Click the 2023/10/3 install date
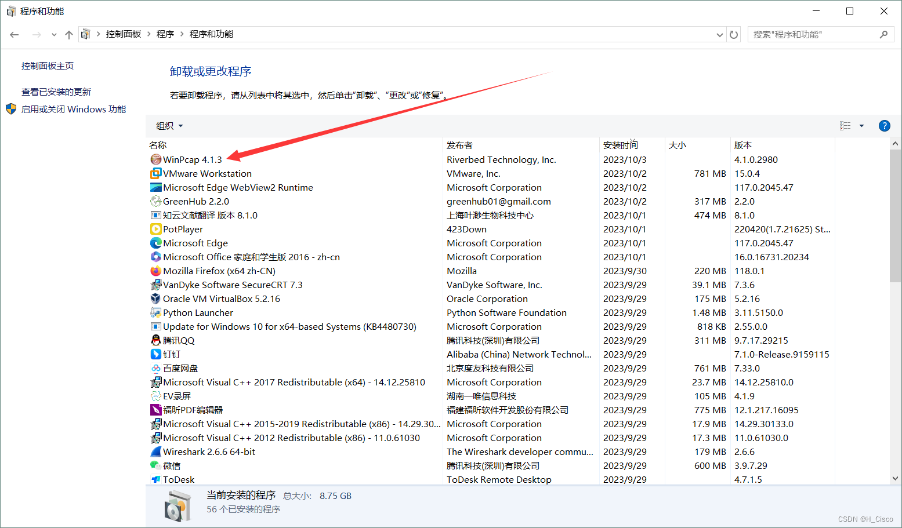 [x=625, y=159]
